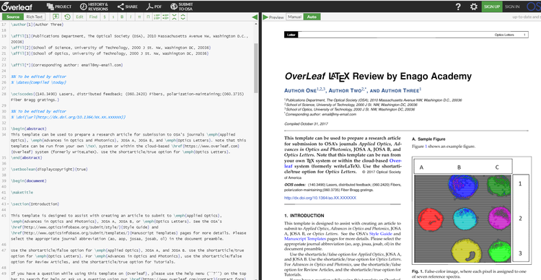Open the Project menu
The height and width of the screenshot is (280, 541).
point(59,6)
